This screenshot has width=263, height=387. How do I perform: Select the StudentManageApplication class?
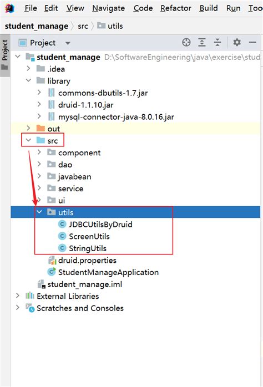[103, 272]
